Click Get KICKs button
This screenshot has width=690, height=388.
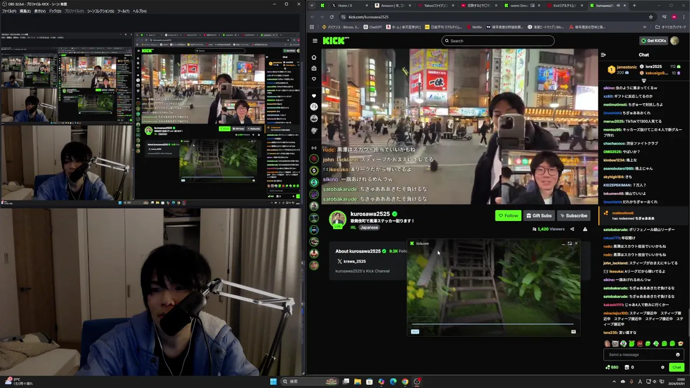click(x=653, y=40)
